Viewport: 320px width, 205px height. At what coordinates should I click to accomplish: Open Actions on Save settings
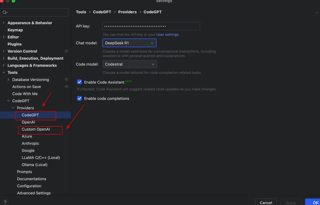pyautogui.click(x=27, y=87)
